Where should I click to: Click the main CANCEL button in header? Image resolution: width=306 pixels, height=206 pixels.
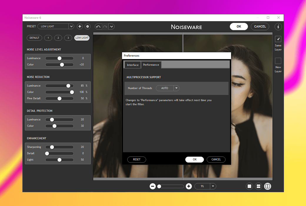(260, 26)
